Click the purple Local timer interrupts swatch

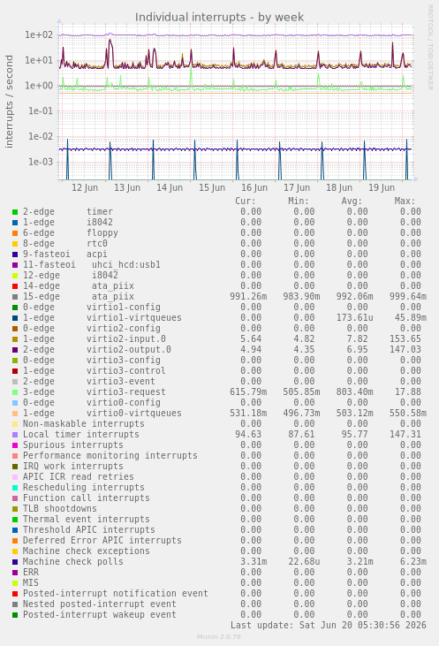[15, 435]
